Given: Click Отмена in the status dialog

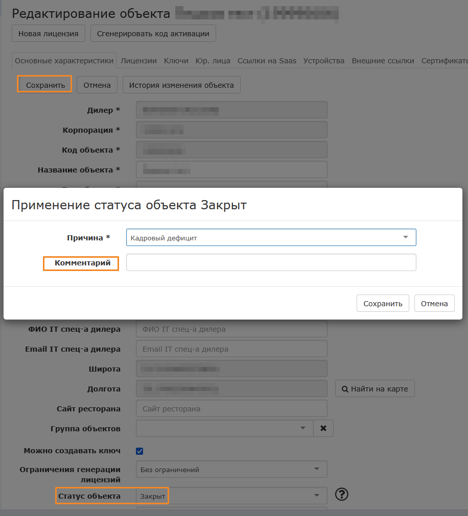Looking at the screenshot, I should pyautogui.click(x=434, y=303).
